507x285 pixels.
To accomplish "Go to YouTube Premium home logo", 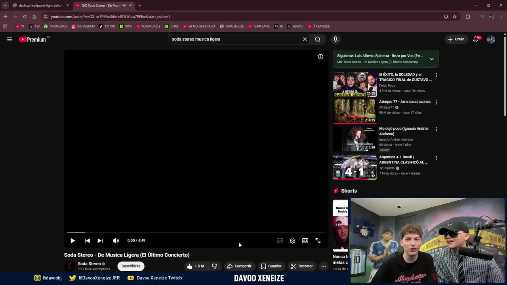I will (x=33, y=39).
